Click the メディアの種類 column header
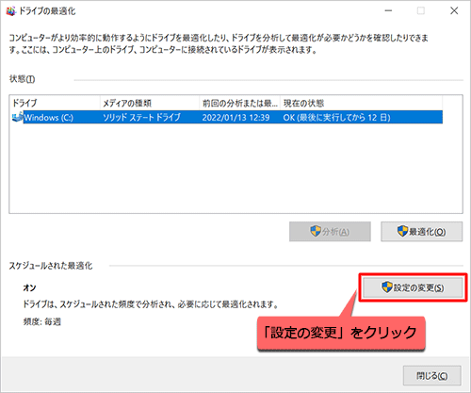The height and width of the screenshot is (393, 471). tap(150, 103)
